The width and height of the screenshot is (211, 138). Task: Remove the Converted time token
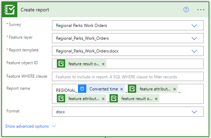[122, 89]
